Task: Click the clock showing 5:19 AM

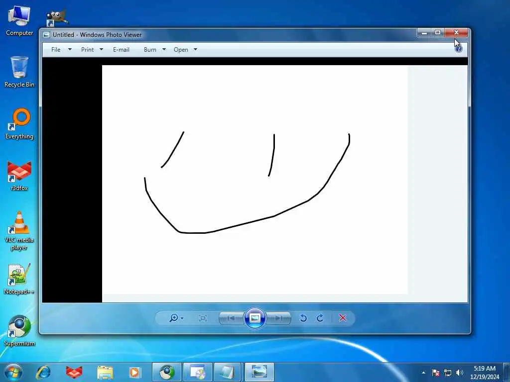Action: click(484, 372)
